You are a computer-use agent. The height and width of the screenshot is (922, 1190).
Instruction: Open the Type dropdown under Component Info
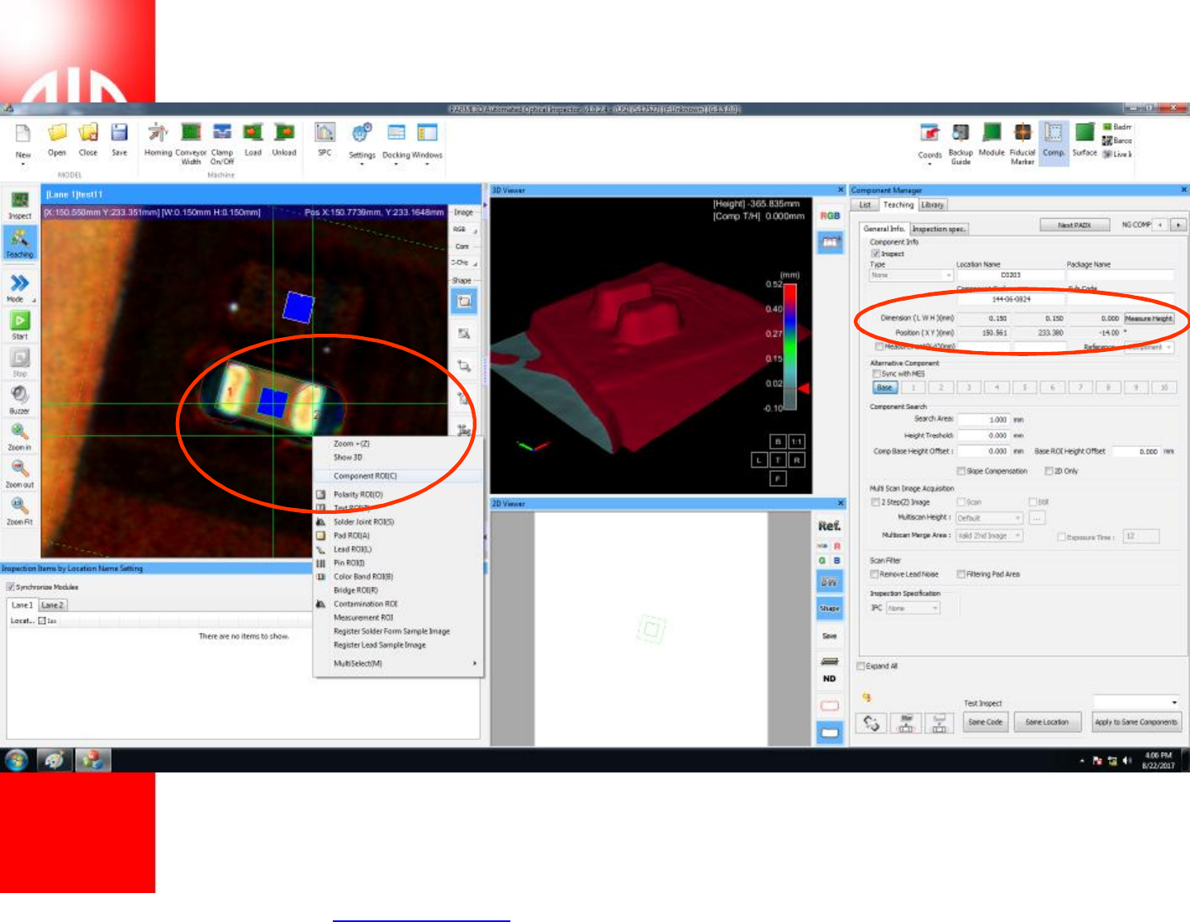coord(912,275)
